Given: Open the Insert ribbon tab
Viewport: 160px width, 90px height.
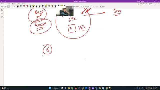Looking at the screenshot, I should point(8,4).
